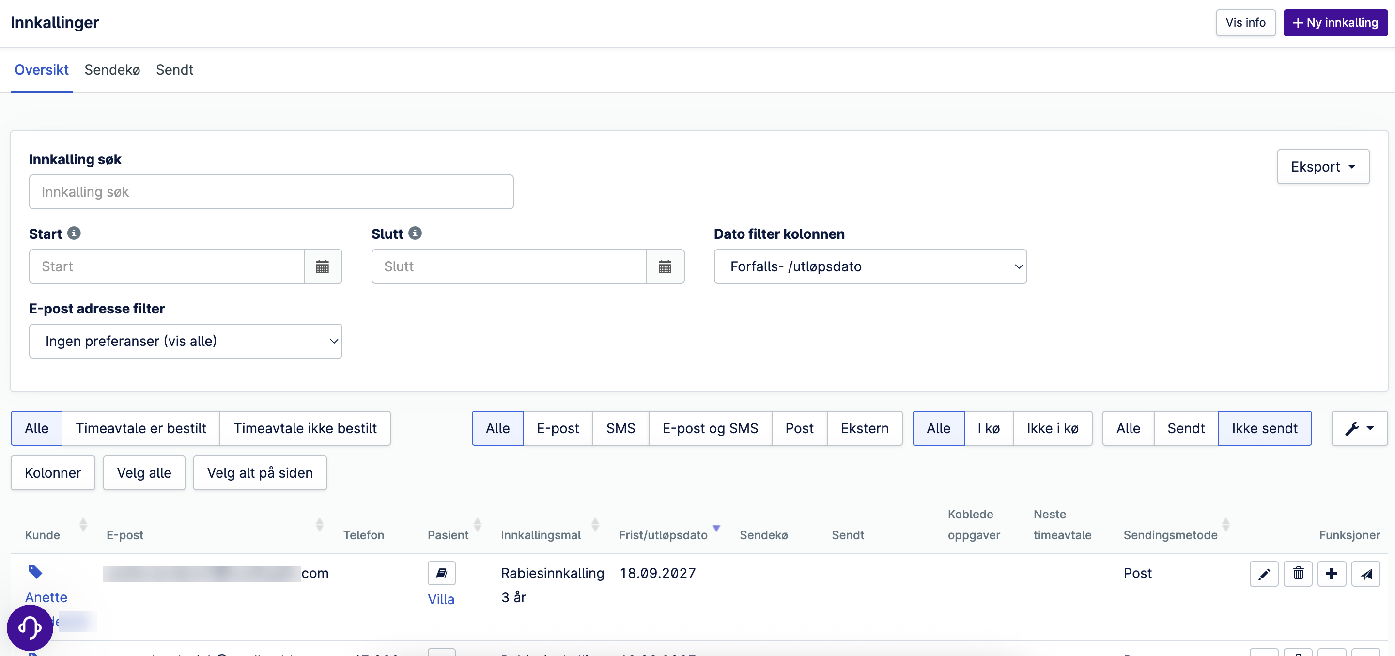1395x656 pixels.
Task: Create a Ny innkalling
Action: [x=1335, y=23]
